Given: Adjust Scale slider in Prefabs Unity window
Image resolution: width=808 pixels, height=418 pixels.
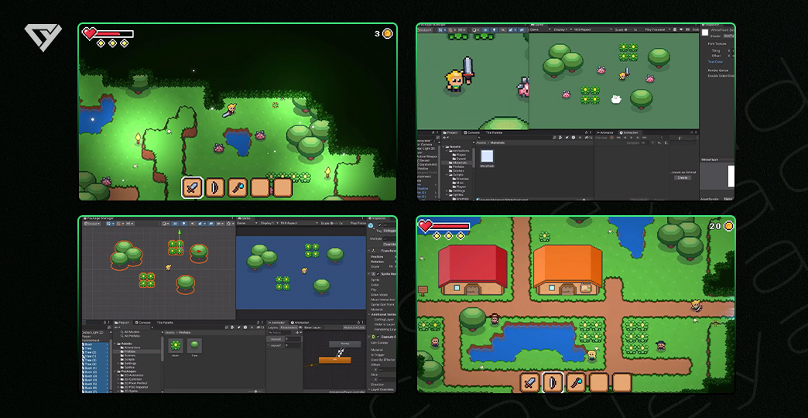Looking at the screenshot, I should click(x=334, y=223).
